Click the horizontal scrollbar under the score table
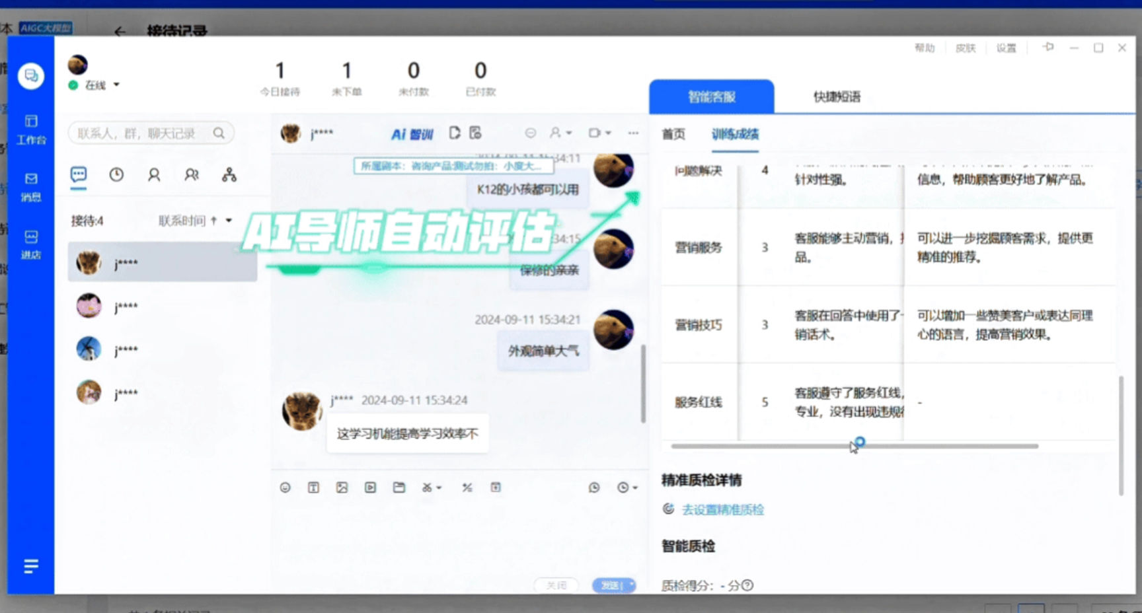Viewport: 1142px width, 613px height. tap(854, 447)
